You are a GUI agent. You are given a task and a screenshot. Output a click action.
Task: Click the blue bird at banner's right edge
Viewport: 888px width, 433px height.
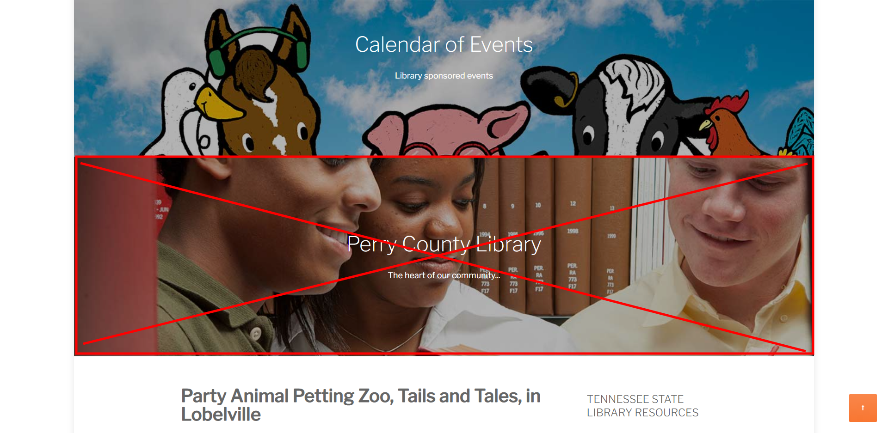tap(802, 134)
